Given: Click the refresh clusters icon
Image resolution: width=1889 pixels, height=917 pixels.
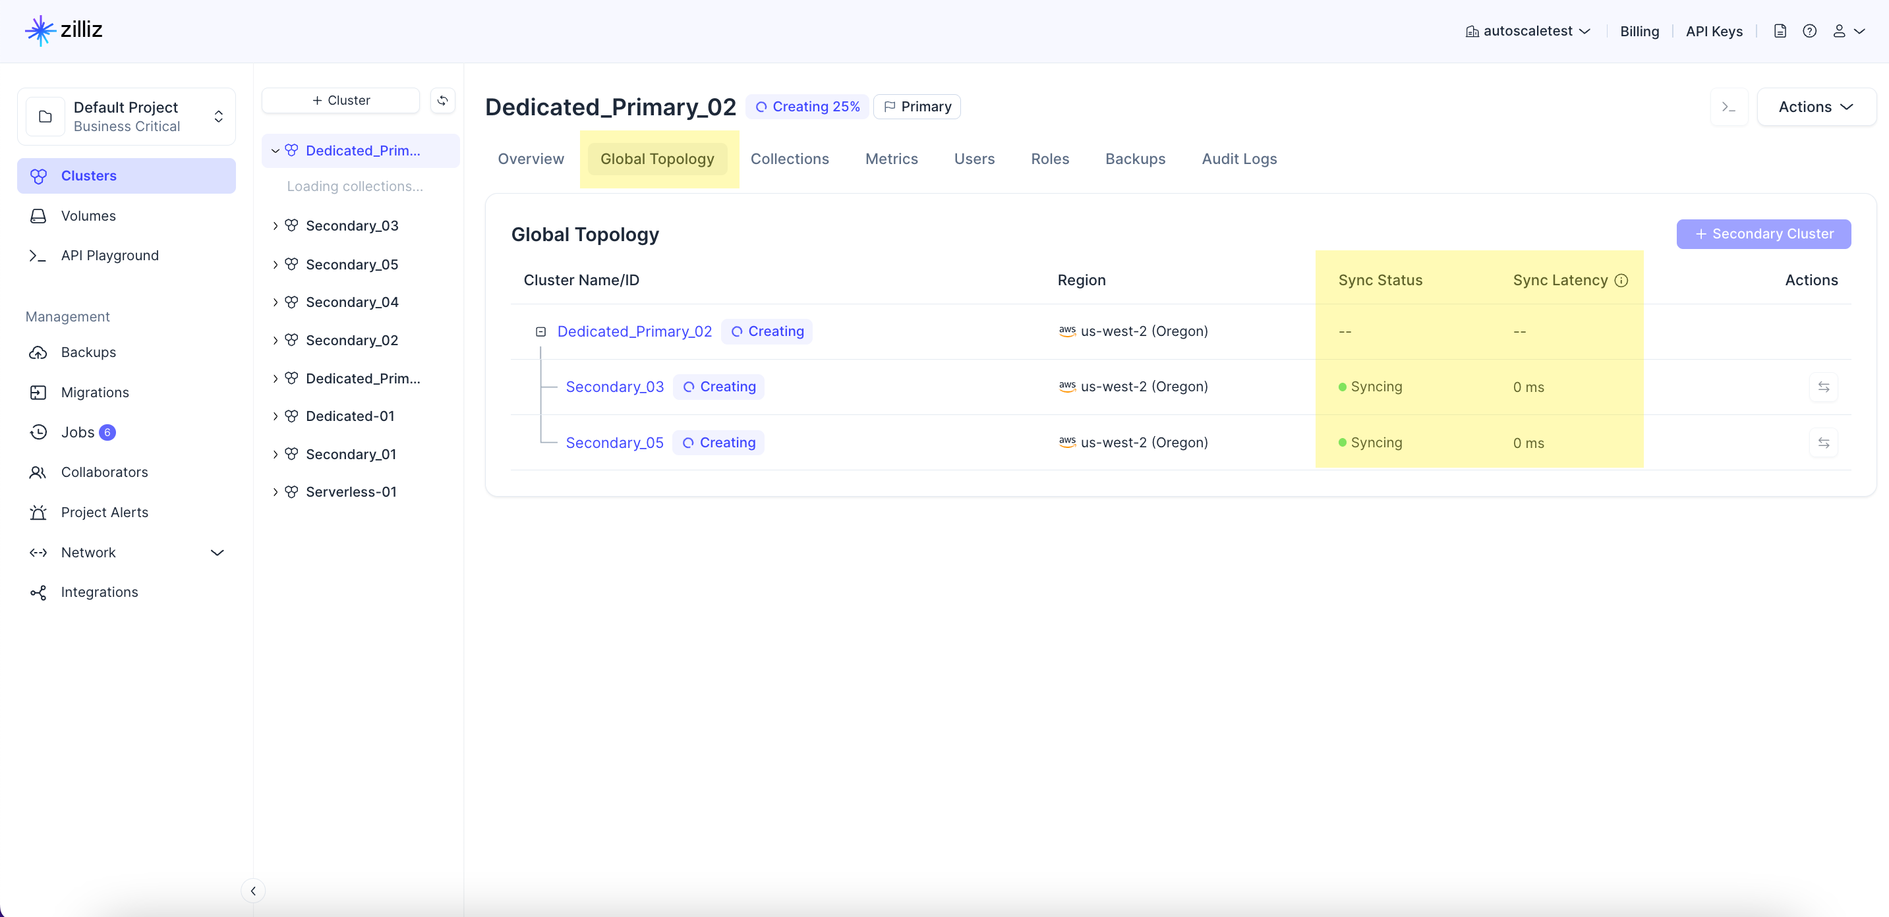Looking at the screenshot, I should click(x=442, y=100).
